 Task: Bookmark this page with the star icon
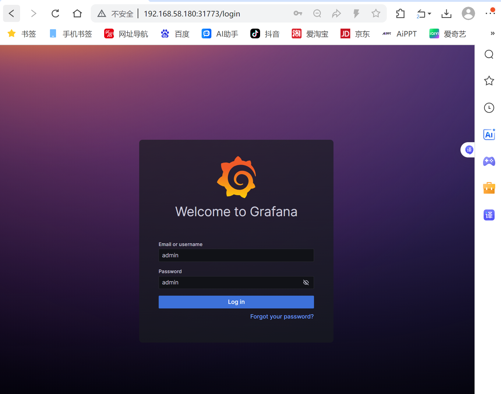pos(376,13)
